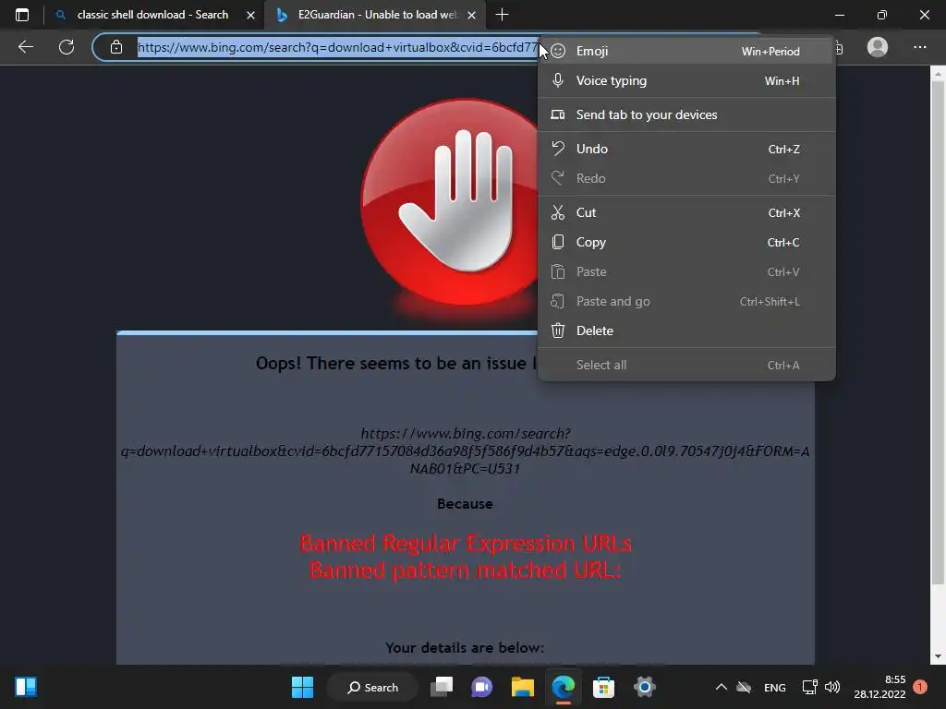Screen dimensions: 946x709
Task: Open the clock and date flyout
Action: (879, 687)
